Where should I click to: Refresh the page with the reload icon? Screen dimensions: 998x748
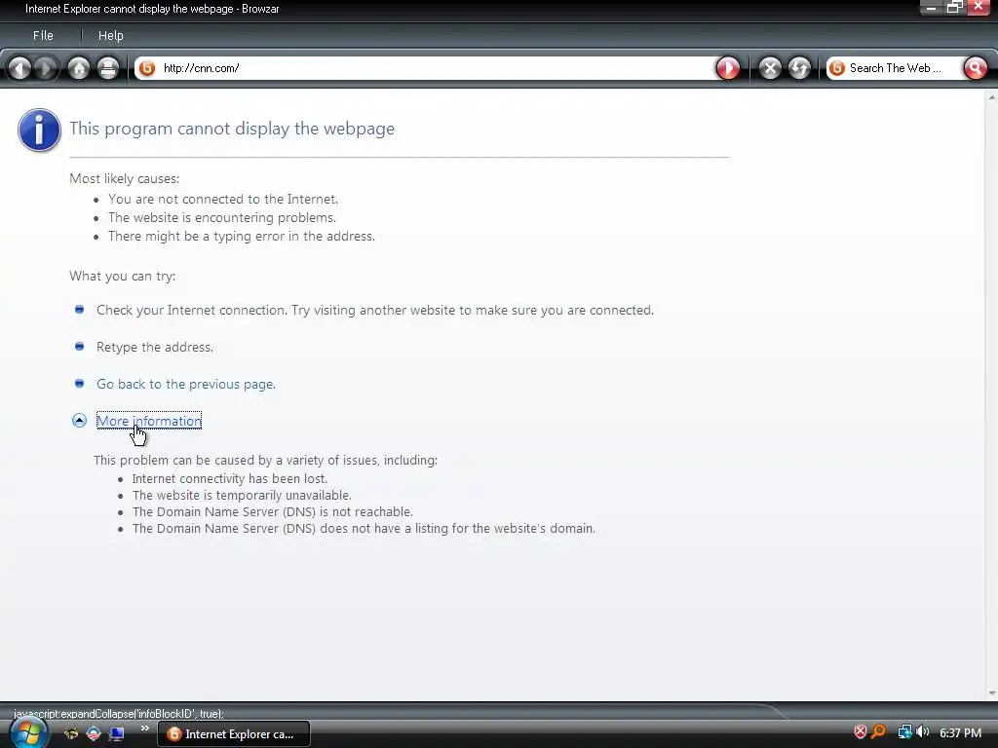click(x=799, y=68)
